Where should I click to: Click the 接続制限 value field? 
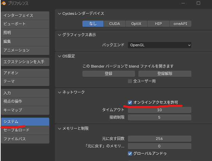pos(159,117)
